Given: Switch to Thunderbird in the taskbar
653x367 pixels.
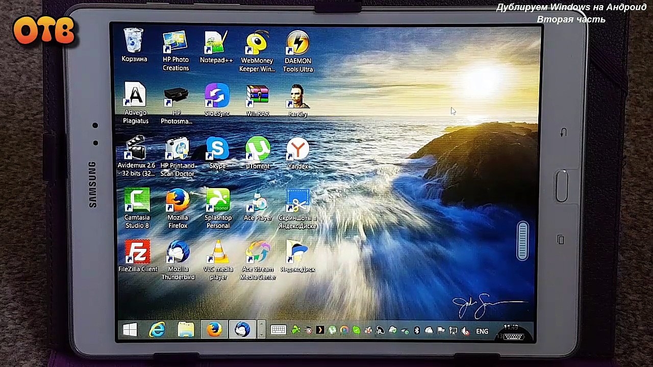Looking at the screenshot, I should [242, 330].
